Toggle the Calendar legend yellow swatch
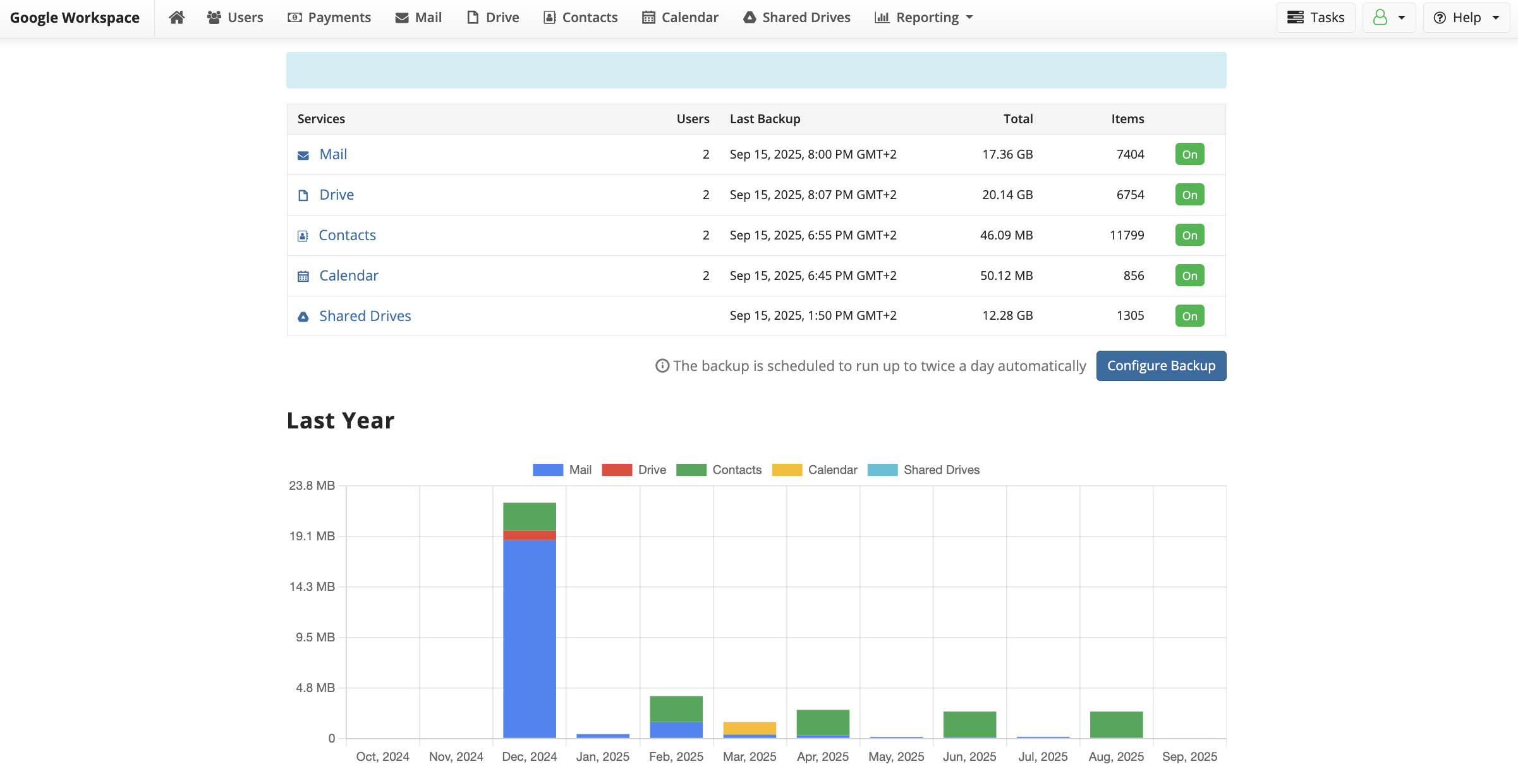This screenshot has height=776, width=1518. tap(787, 470)
